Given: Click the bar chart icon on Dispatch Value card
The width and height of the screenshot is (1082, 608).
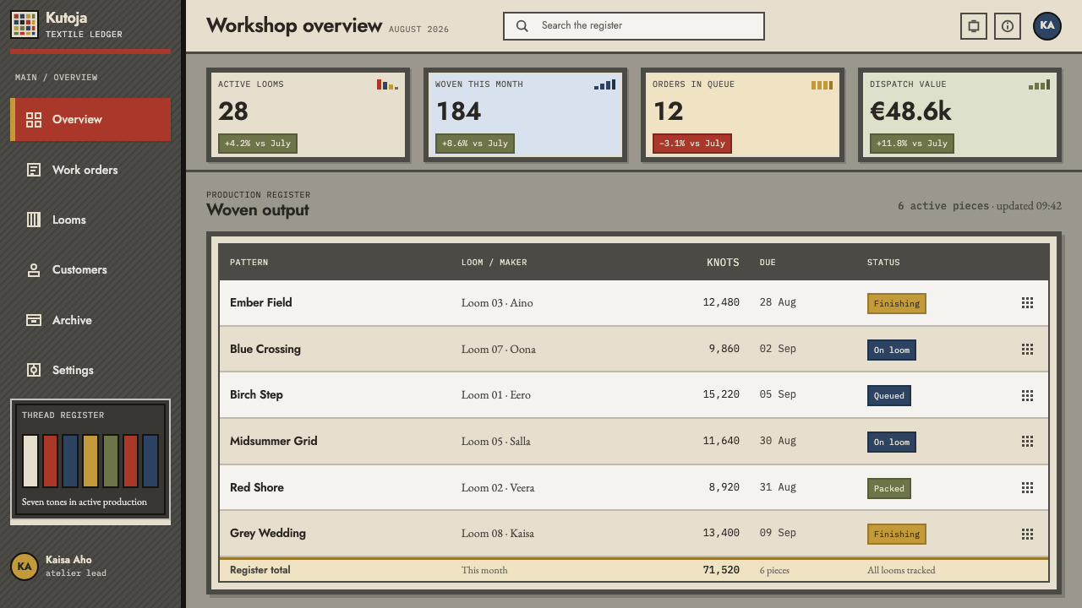Looking at the screenshot, I should point(1039,84).
